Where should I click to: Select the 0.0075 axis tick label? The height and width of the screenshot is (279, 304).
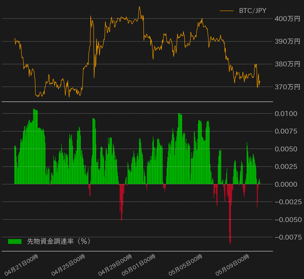(x=286, y=131)
